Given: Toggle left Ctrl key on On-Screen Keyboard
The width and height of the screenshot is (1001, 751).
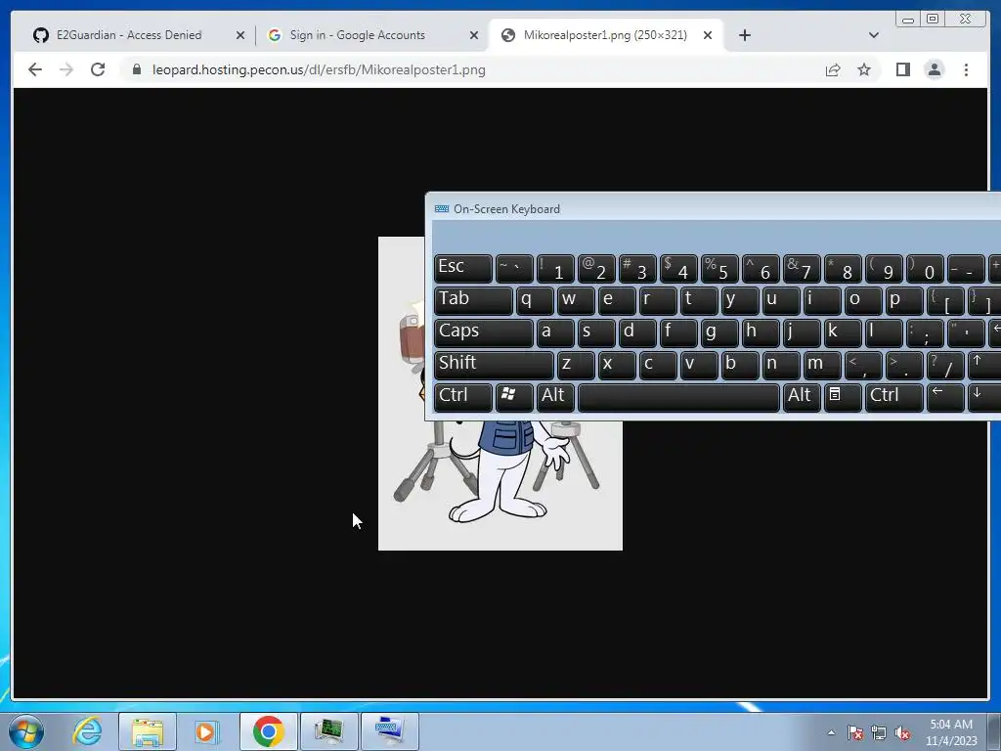Looking at the screenshot, I should point(462,397).
